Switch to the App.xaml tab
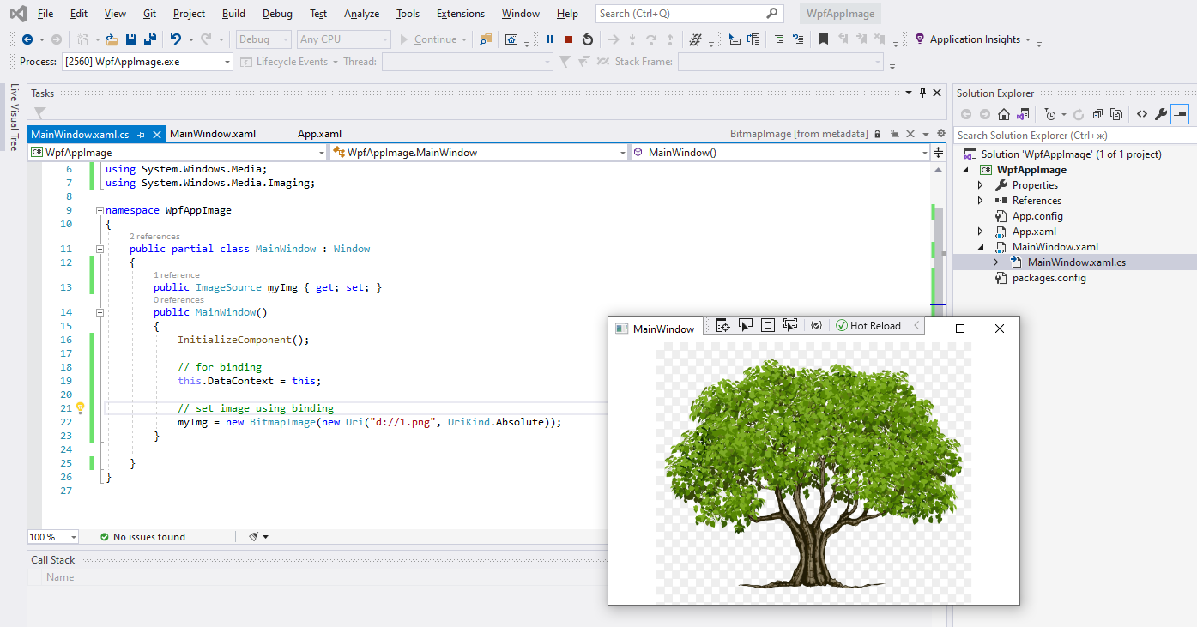 tap(319, 134)
